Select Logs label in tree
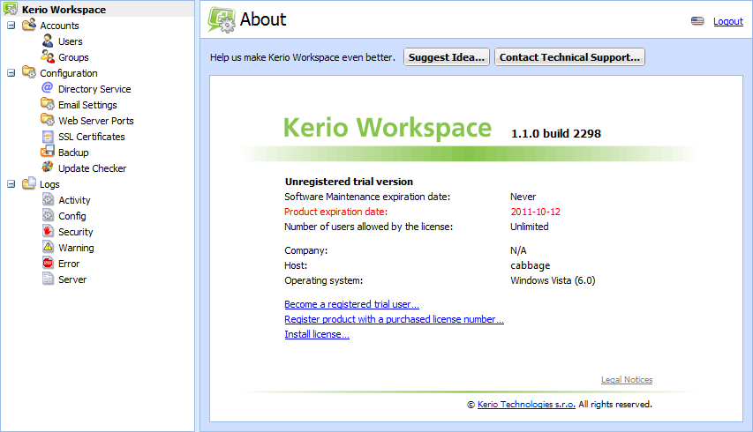753x432 pixels. pyautogui.click(x=49, y=184)
